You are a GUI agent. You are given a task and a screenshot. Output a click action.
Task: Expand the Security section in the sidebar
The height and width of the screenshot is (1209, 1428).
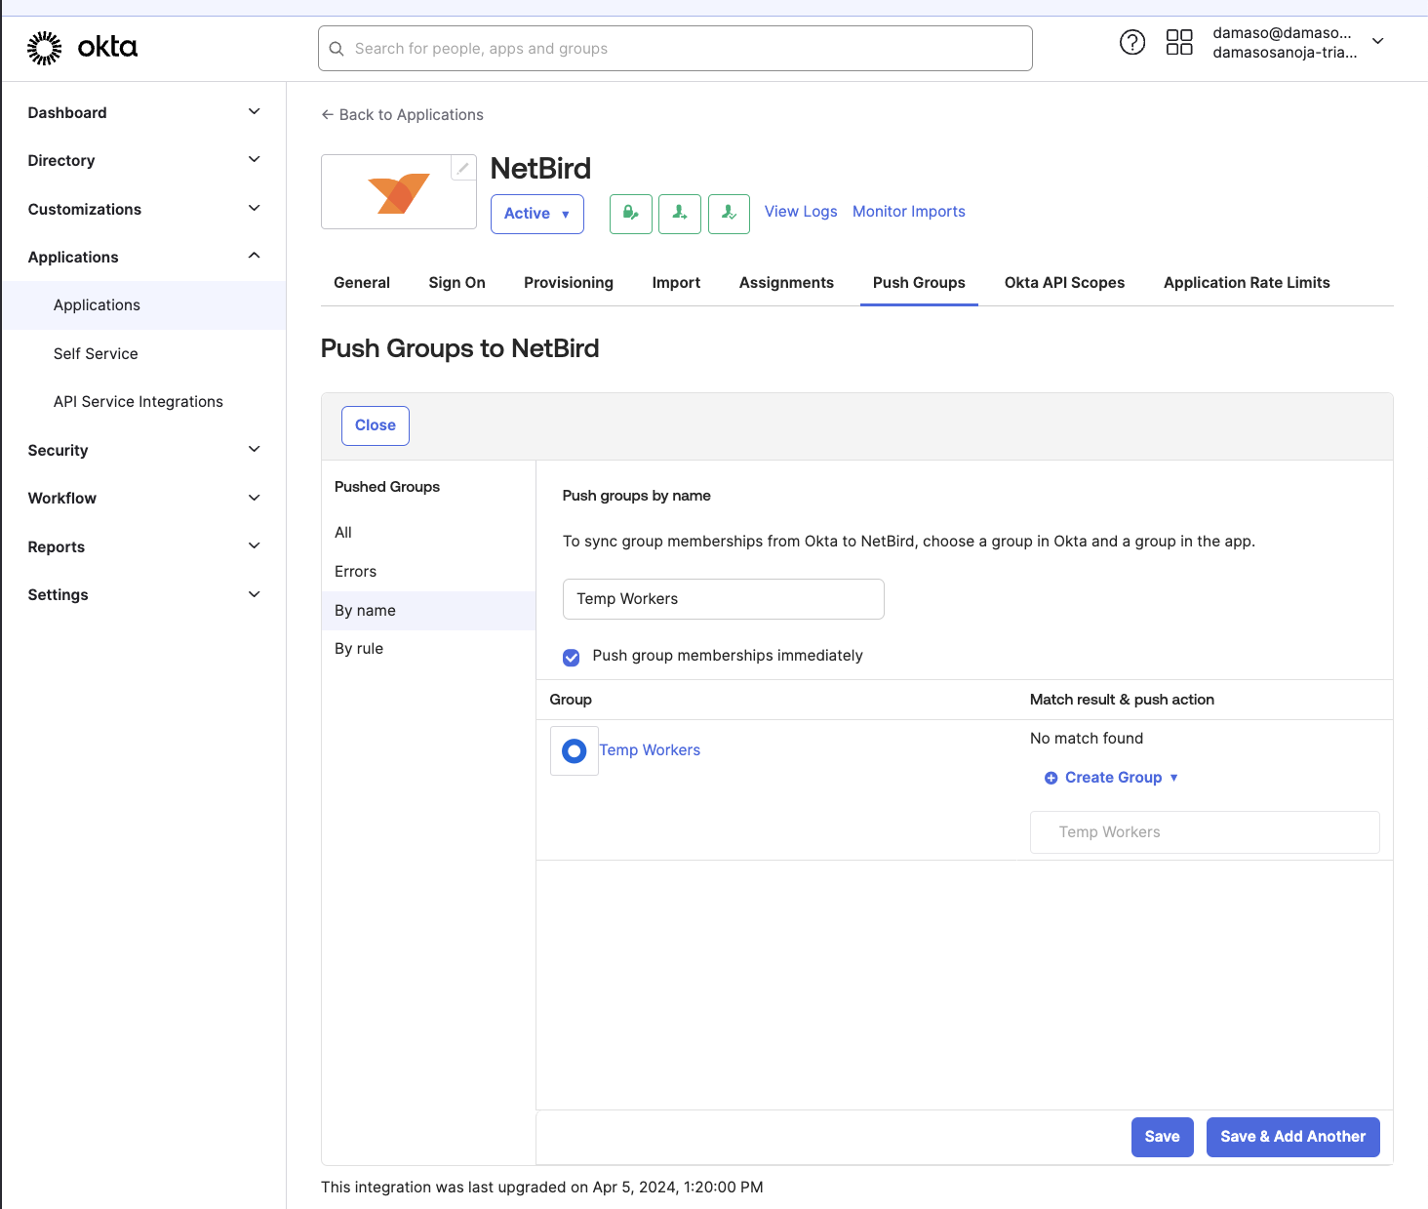253,450
